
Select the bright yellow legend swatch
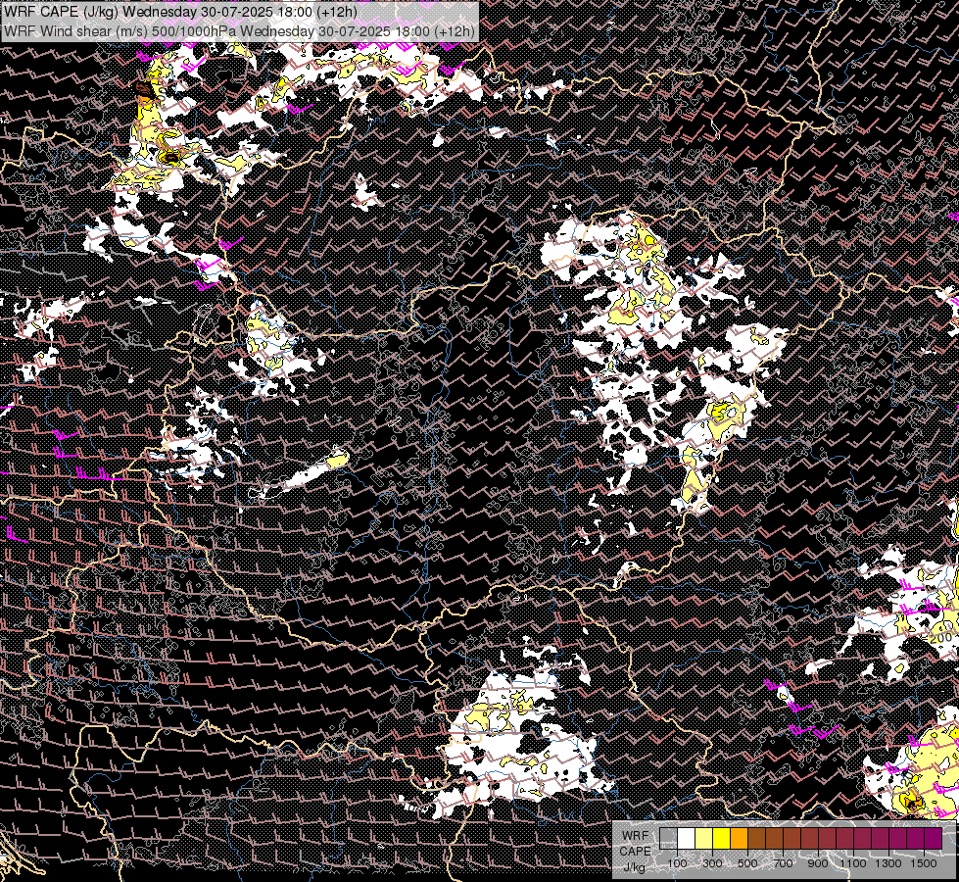tap(722, 839)
